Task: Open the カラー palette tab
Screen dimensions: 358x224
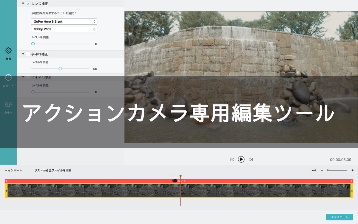Action: [x=8, y=108]
